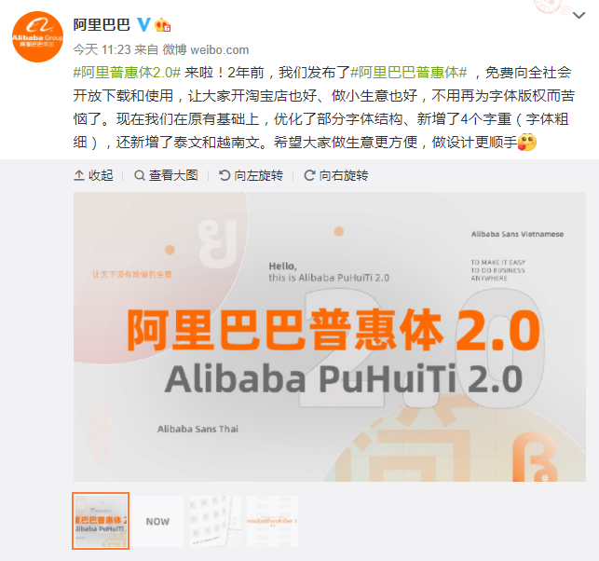Click the 阿里巴巴 account name

102,25
